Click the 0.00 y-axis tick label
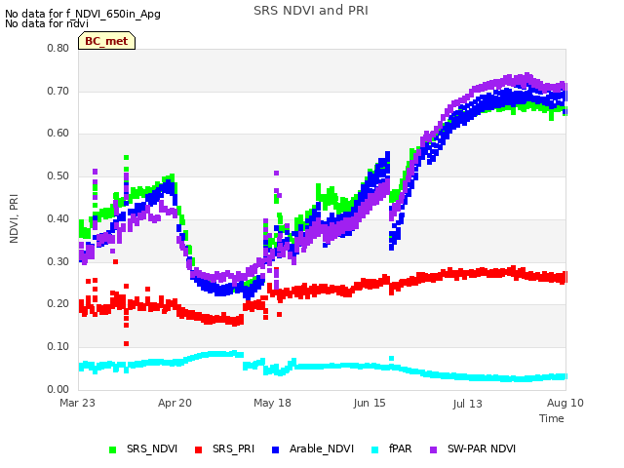Screen dimensions: 624x468 tap(58, 389)
